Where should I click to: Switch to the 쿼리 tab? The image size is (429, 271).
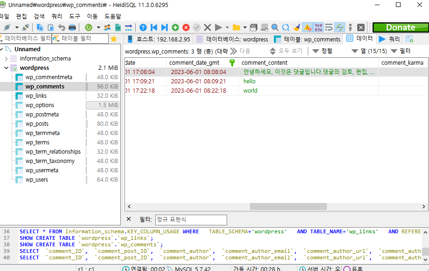[x=389, y=39]
